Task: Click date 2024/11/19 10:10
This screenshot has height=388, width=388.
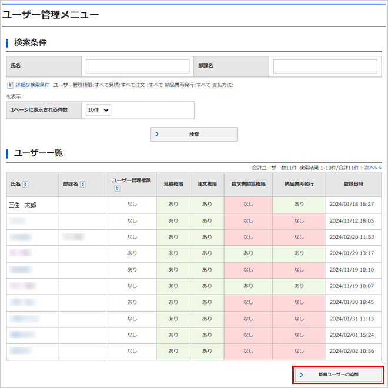Action: pyautogui.click(x=352, y=270)
